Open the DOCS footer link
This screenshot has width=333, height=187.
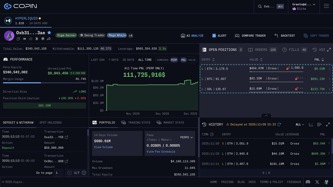tap(252, 182)
